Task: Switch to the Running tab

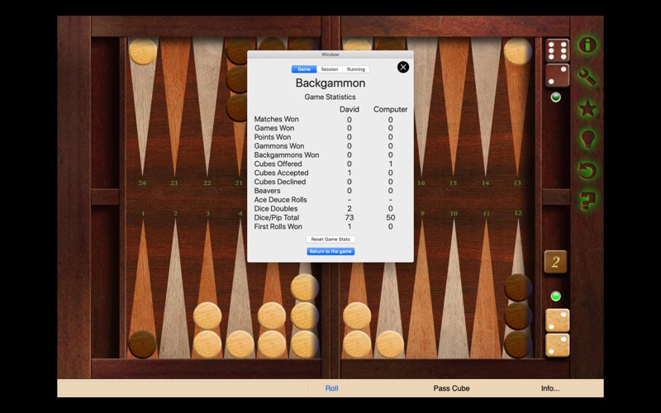Action: pyautogui.click(x=356, y=69)
